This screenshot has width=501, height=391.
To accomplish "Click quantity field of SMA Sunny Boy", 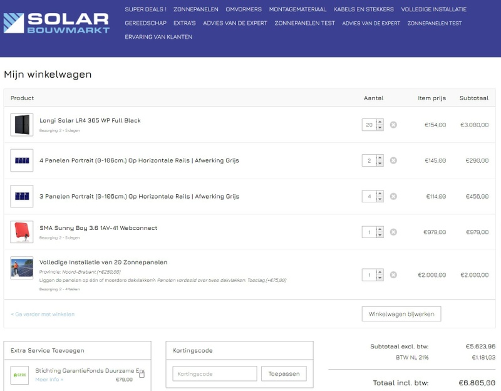I will (x=369, y=232).
